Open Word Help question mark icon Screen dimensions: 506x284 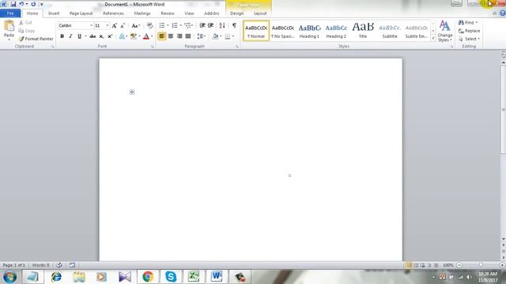coord(503,13)
